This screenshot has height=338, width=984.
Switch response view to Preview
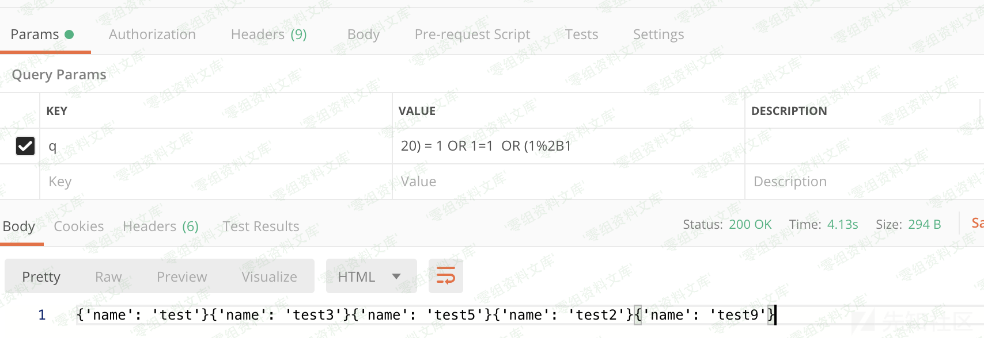181,276
